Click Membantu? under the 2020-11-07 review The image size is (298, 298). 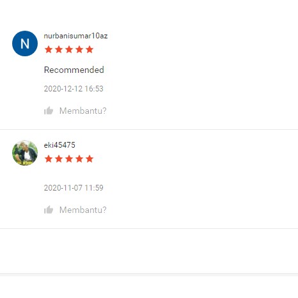[x=83, y=210]
